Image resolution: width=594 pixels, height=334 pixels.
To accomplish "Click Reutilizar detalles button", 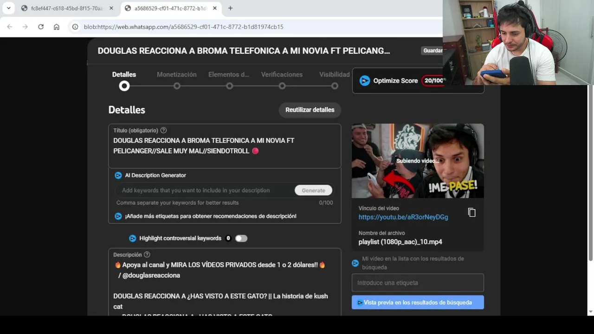I will 310,110.
